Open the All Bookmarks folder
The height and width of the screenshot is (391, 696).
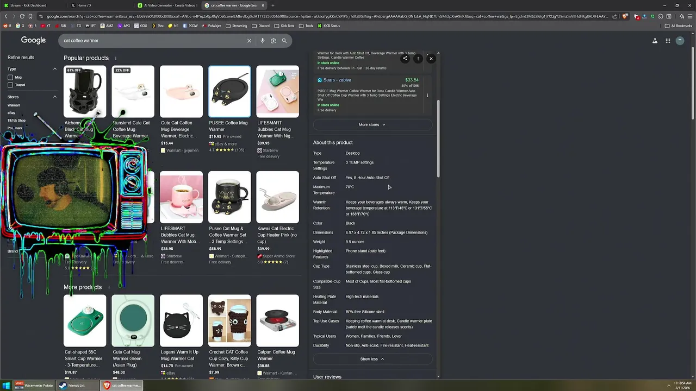(x=678, y=26)
